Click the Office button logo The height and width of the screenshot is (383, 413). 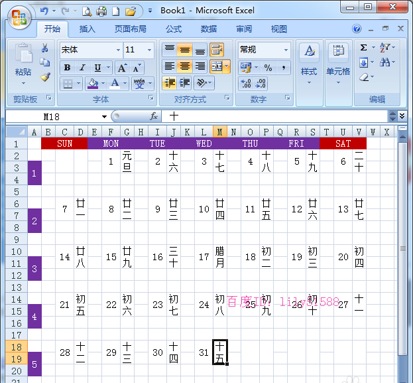pos(19,18)
